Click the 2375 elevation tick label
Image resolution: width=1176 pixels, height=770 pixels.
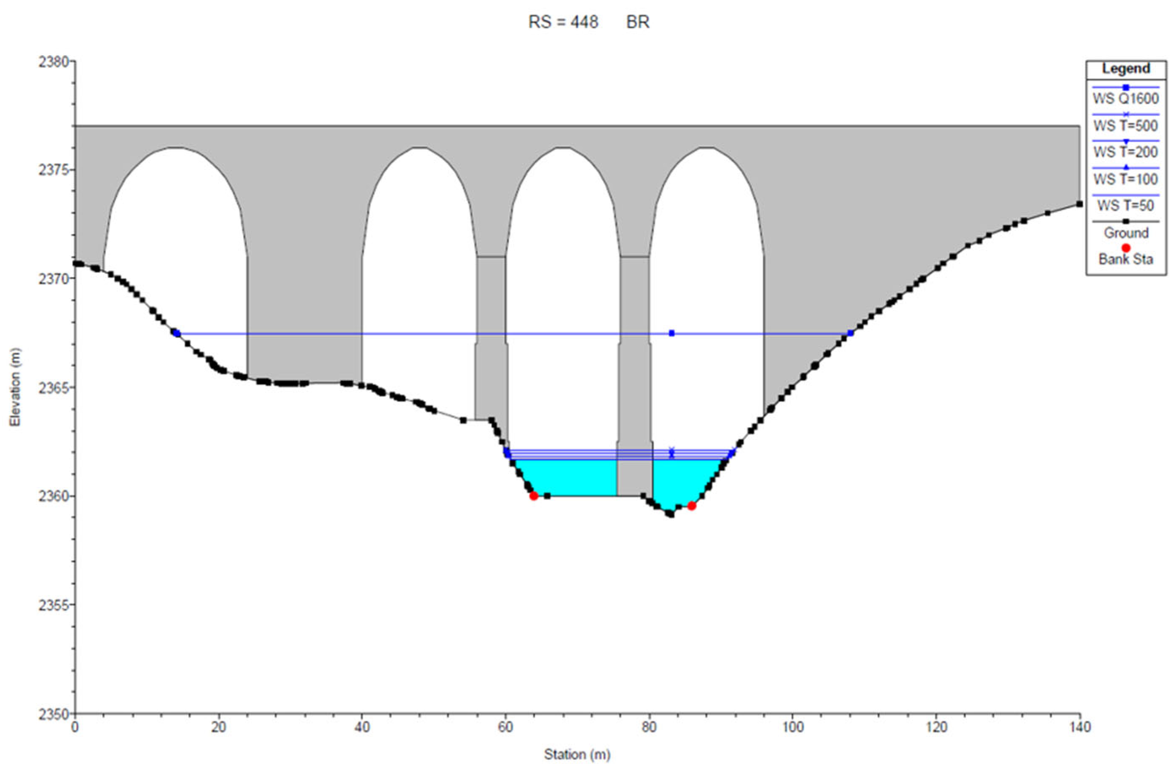click(x=54, y=170)
